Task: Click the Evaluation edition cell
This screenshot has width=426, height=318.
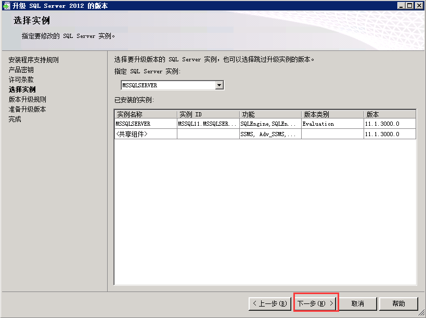Action: coord(332,124)
